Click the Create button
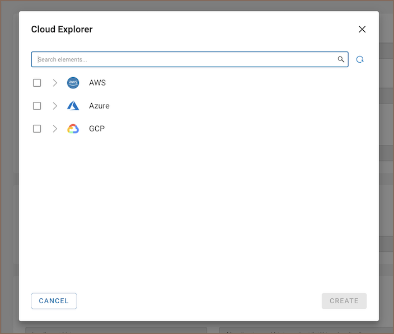 click(344, 301)
